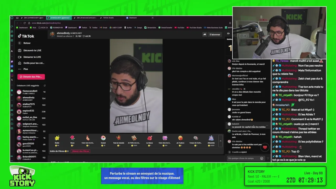The image size is (336, 189).
Task: Open the emoji picker in chat input
Action: click(261, 158)
